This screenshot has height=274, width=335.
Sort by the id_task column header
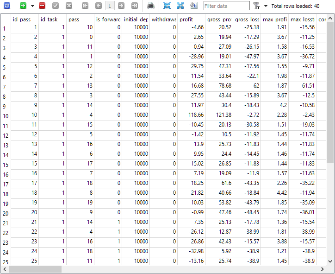[x=52, y=19]
